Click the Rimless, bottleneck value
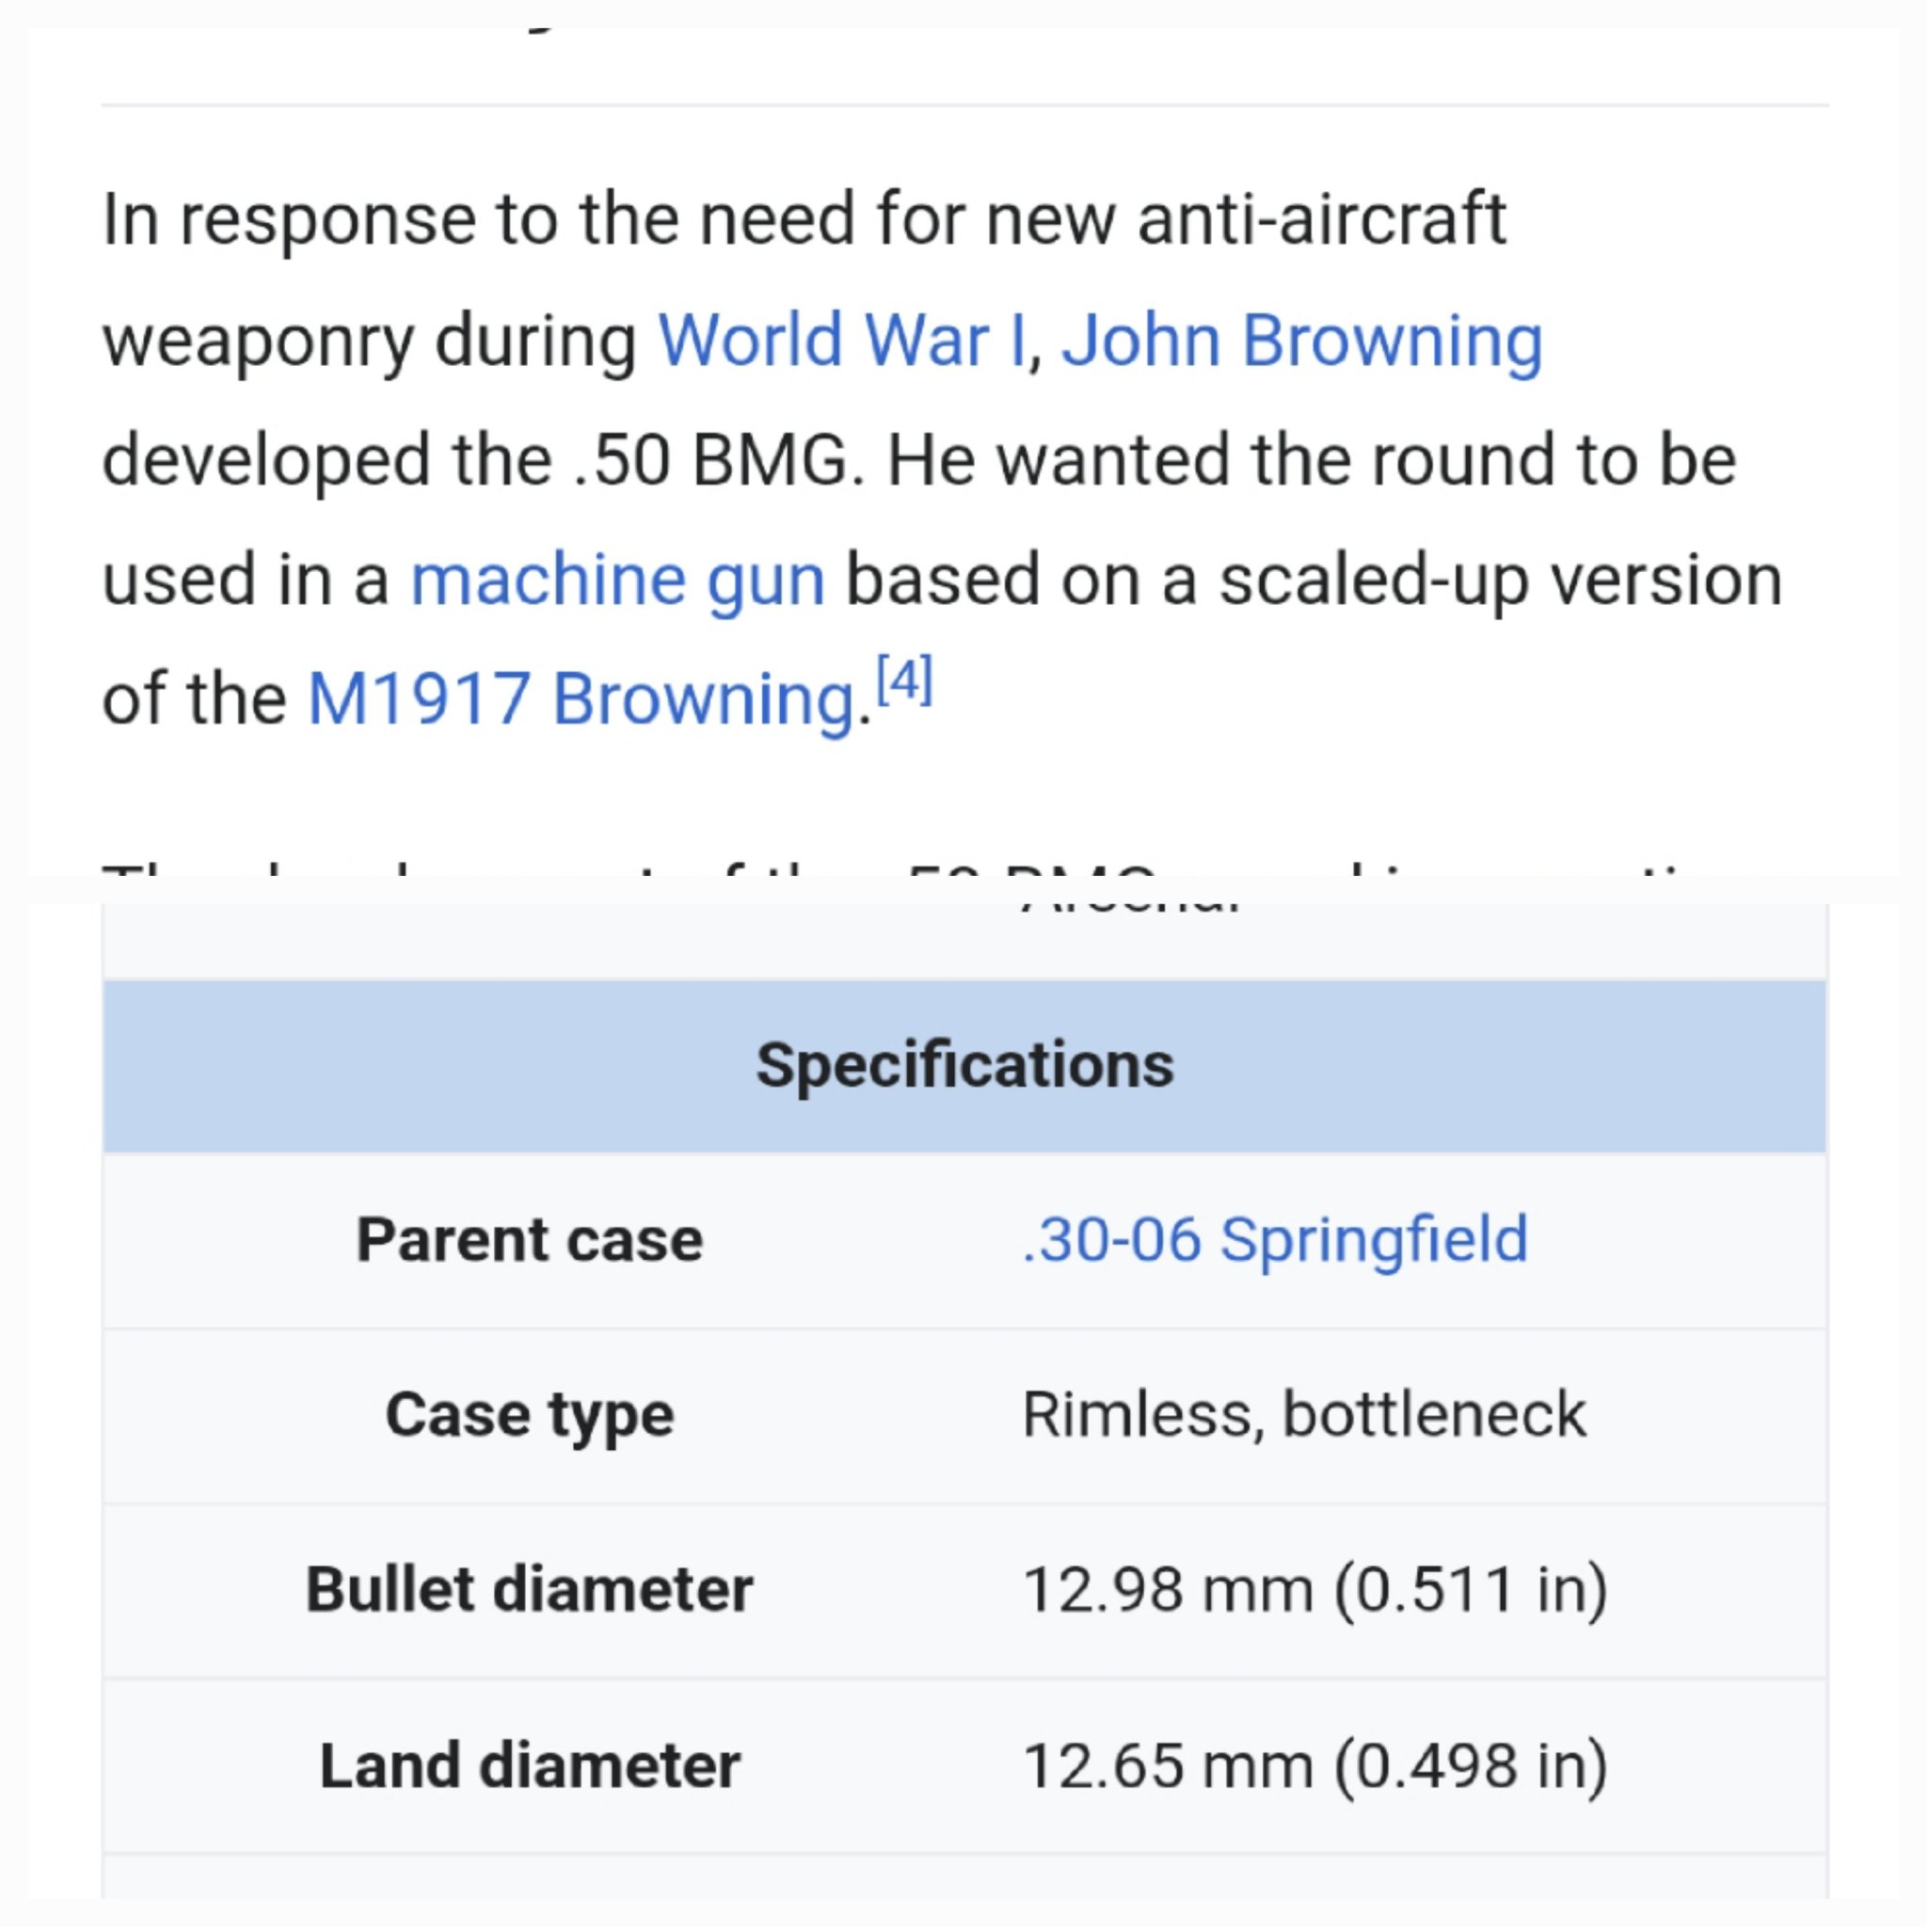The height and width of the screenshot is (1927, 1927). [x=1303, y=1414]
